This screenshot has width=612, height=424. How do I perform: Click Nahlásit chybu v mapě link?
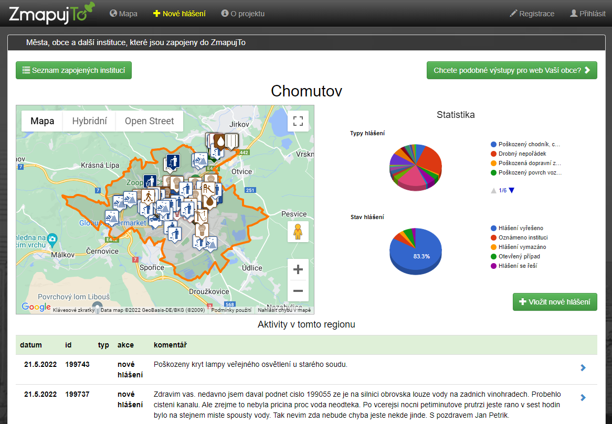[284, 310]
